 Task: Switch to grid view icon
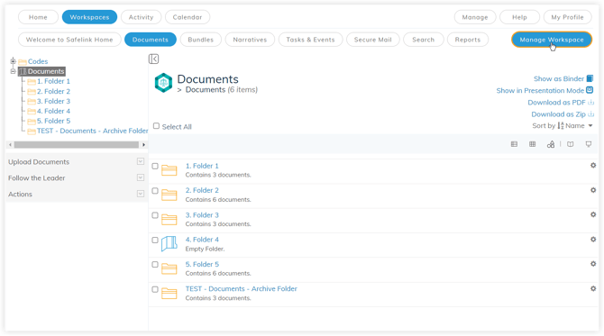coord(533,144)
